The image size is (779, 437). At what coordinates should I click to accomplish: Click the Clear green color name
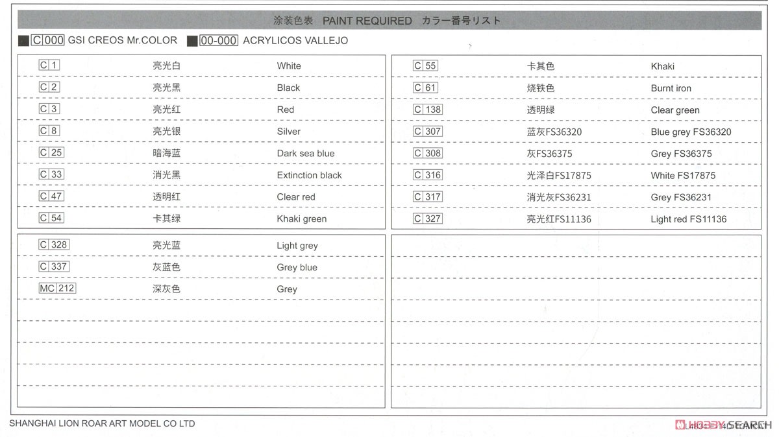[675, 110]
